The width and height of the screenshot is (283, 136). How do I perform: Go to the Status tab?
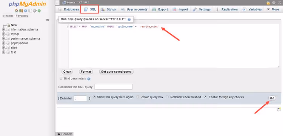point(108,9)
